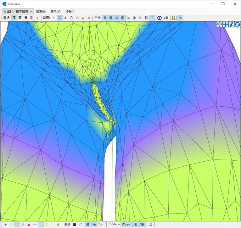Image resolution: width=241 pixels, height=228 pixels.
Task: Click the colored crosshair circle icon
Action: (159, 18)
